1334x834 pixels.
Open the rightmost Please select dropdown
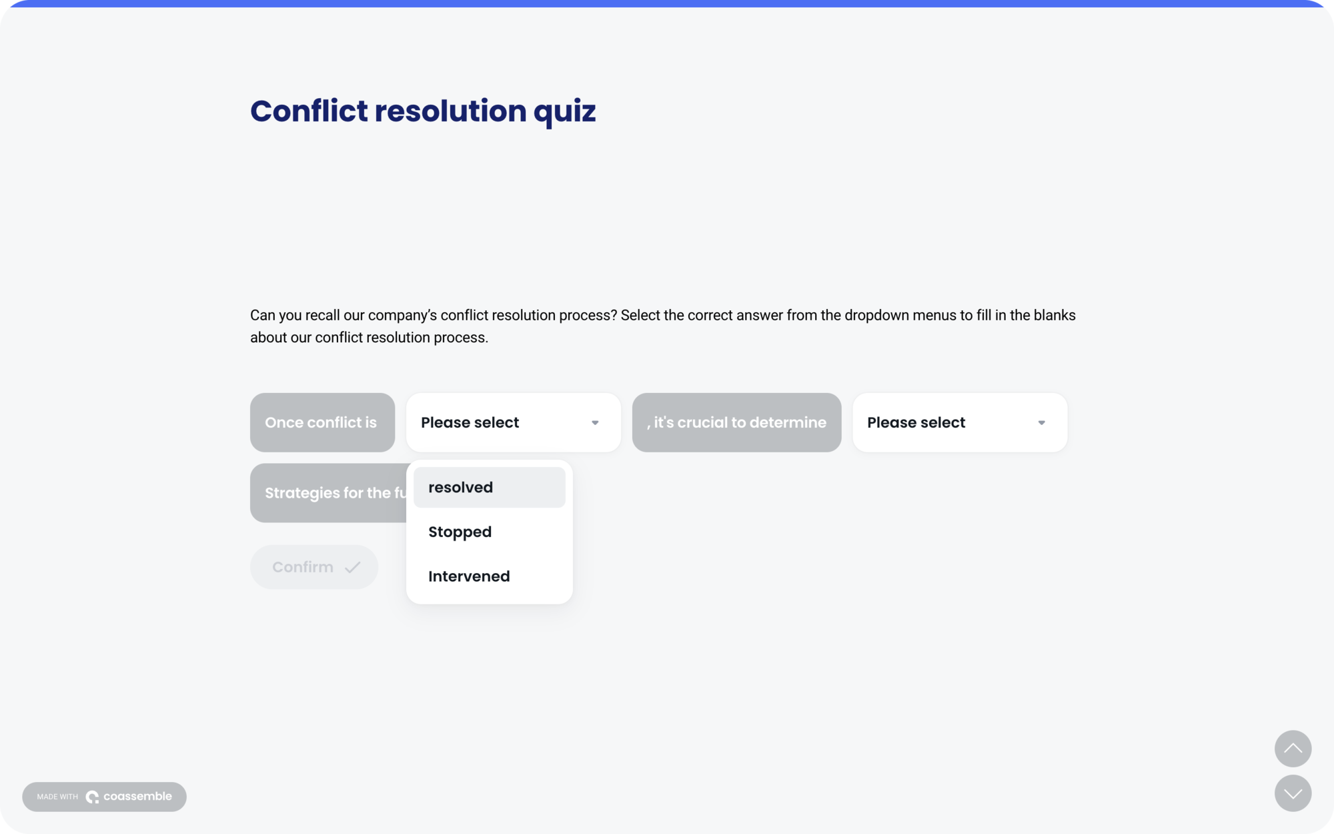[959, 422]
